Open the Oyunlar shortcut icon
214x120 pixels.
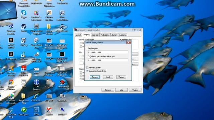tap(24, 56)
